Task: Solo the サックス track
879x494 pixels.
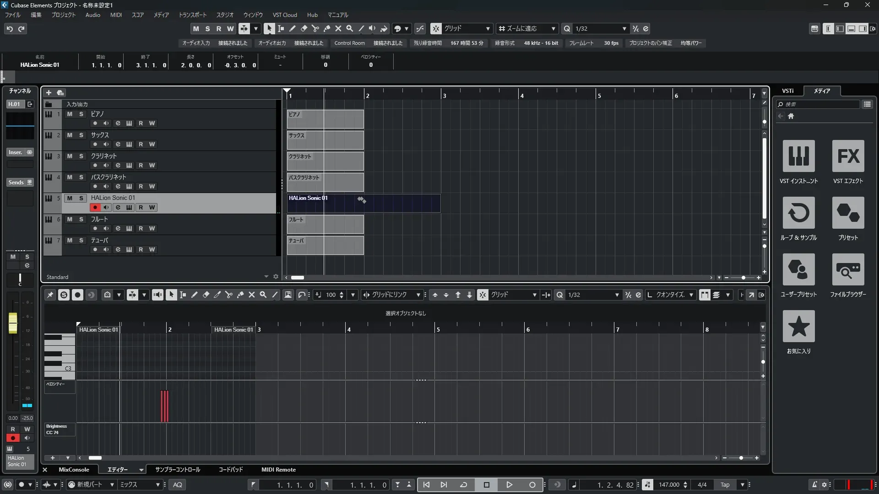Action: (x=81, y=135)
